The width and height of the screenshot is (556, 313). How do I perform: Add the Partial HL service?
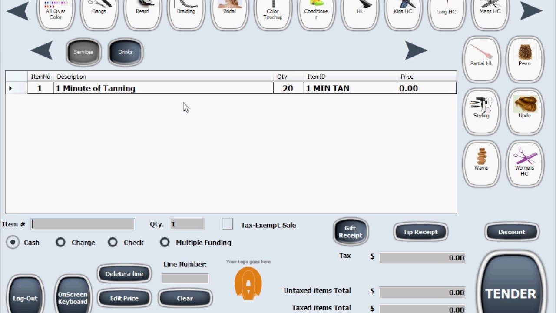click(x=481, y=59)
